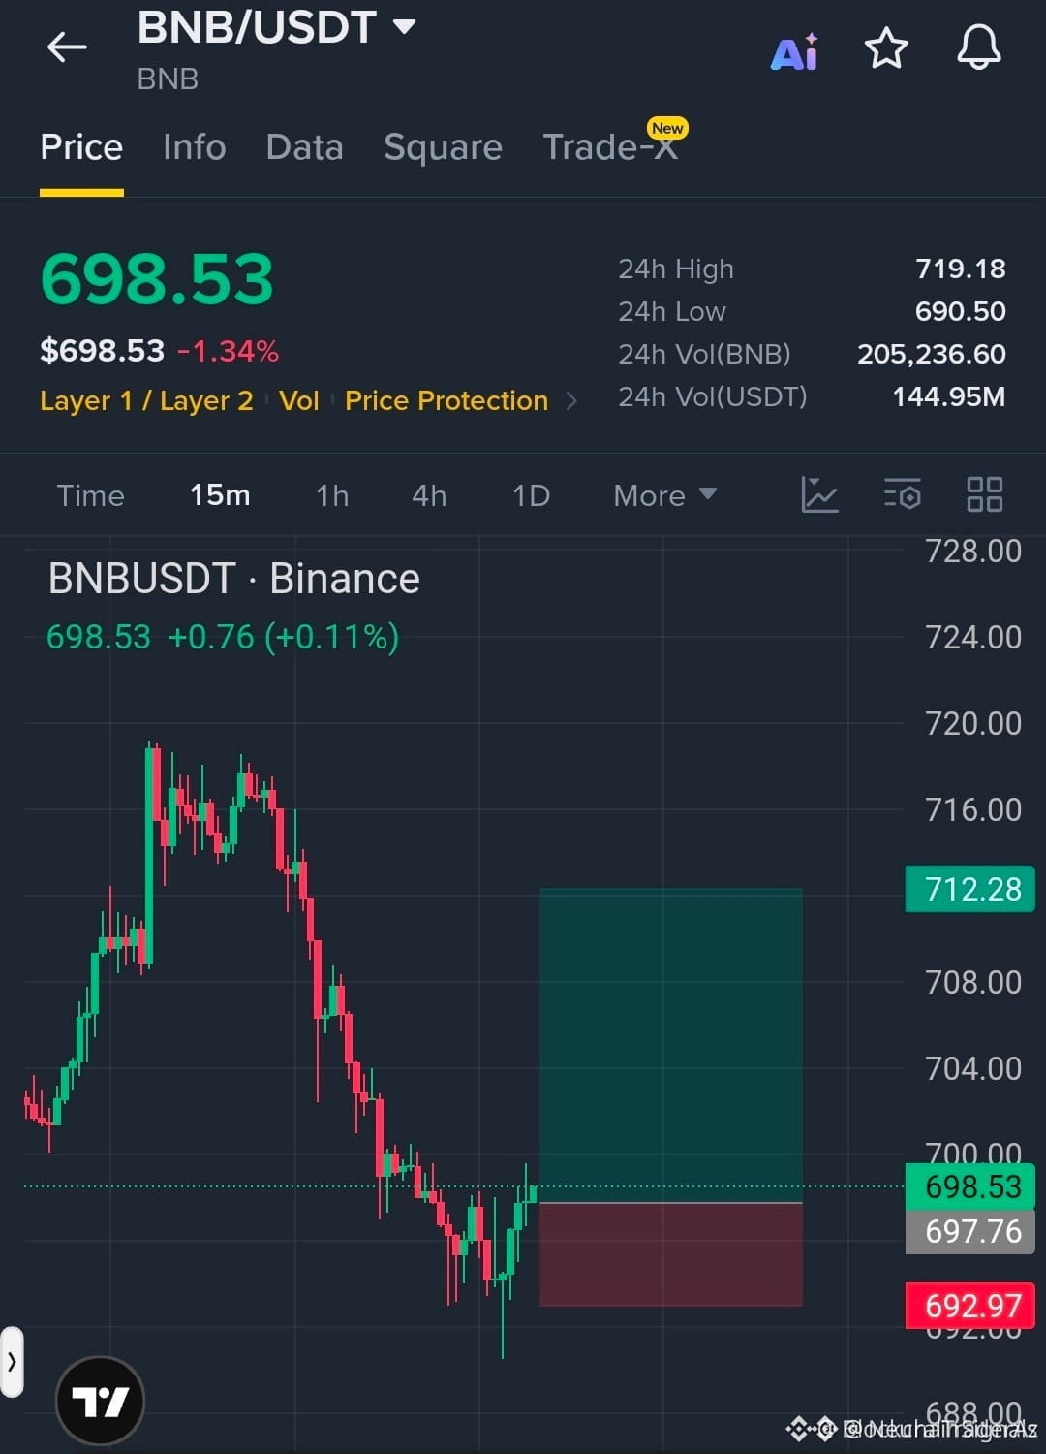This screenshot has width=1046, height=1454.
Task: Click the 708.00 price axis label
Action: (973, 982)
